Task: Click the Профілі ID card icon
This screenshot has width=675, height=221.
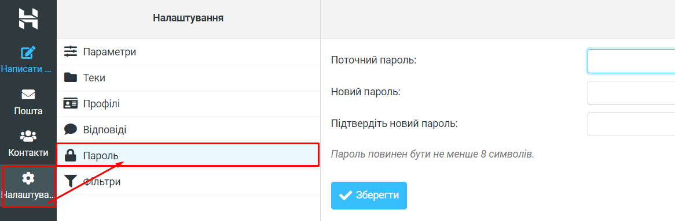Action: pyautogui.click(x=71, y=103)
